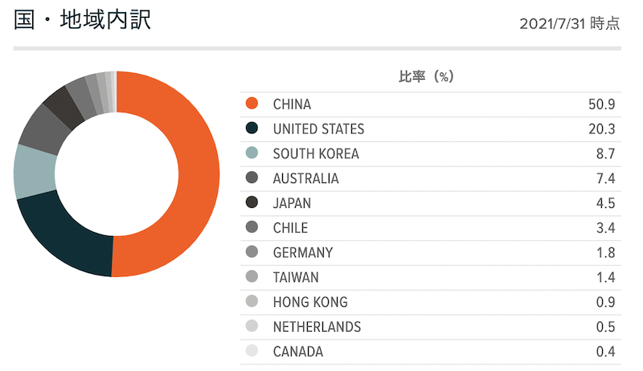Click the 国・地域内訳 heading

83,19
